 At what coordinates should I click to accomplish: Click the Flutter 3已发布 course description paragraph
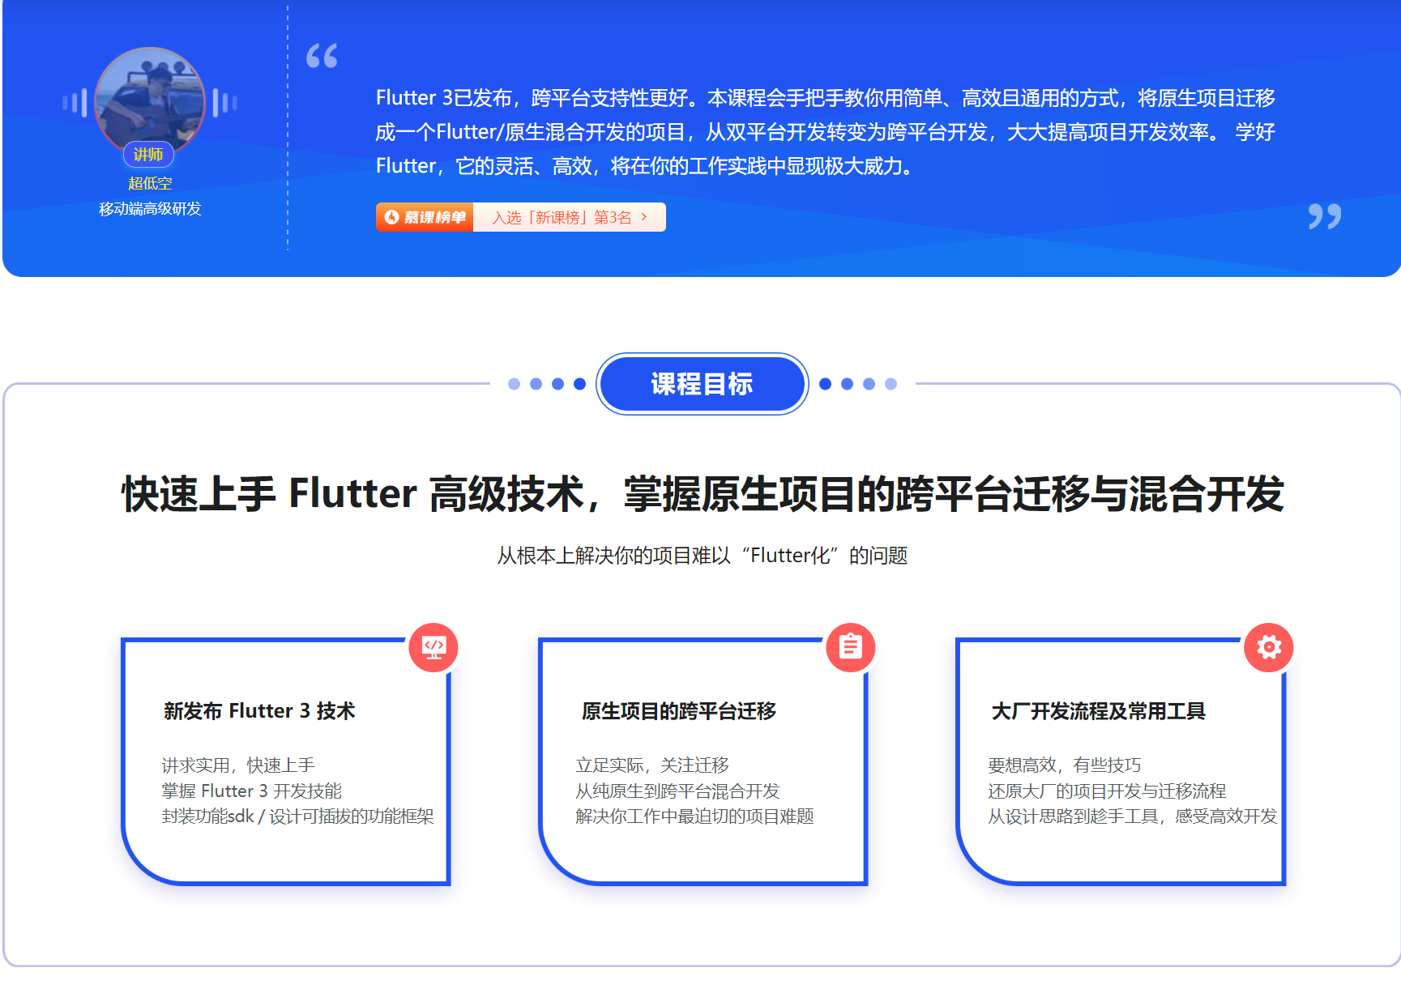click(x=826, y=132)
